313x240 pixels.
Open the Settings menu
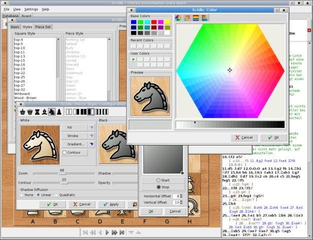tap(31, 9)
